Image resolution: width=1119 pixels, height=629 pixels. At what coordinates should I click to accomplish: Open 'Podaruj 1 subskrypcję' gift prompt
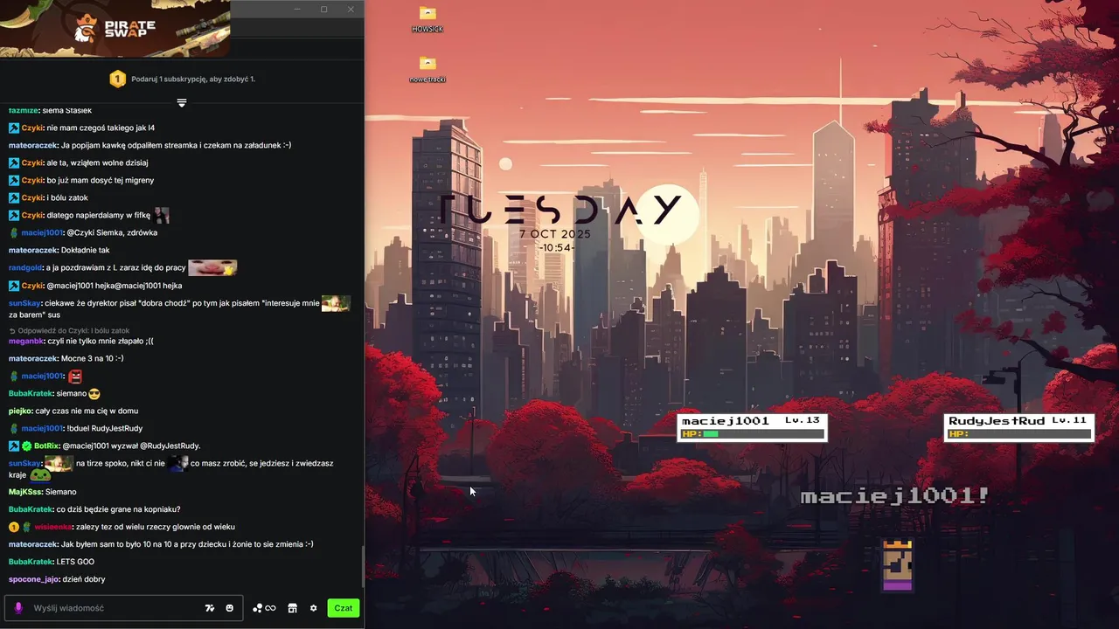(193, 79)
